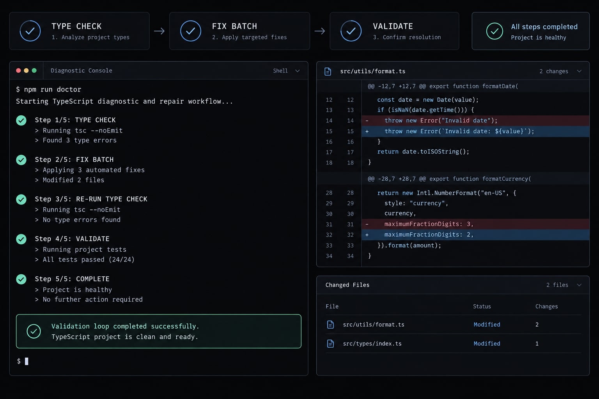Image resolution: width=599 pixels, height=399 pixels.
Task: Click Modified status for src/types/index.ts
Action: (487, 344)
